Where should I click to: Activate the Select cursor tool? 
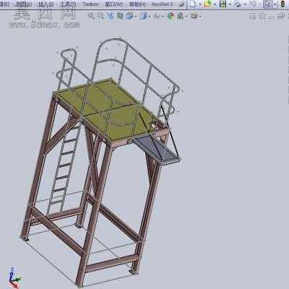(267, 4)
